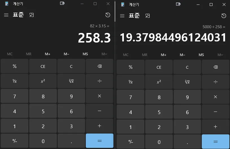Click digit 9 in left calculator
This screenshot has height=149, width=230.
click(x=71, y=96)
